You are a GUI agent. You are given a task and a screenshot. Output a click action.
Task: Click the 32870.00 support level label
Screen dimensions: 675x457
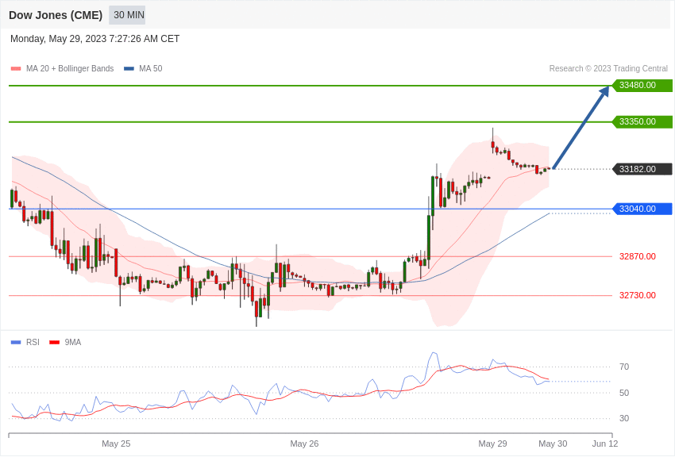click(x=638, y=256)
